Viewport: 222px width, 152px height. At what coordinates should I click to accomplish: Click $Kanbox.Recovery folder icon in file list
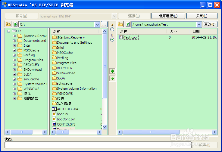54,37
